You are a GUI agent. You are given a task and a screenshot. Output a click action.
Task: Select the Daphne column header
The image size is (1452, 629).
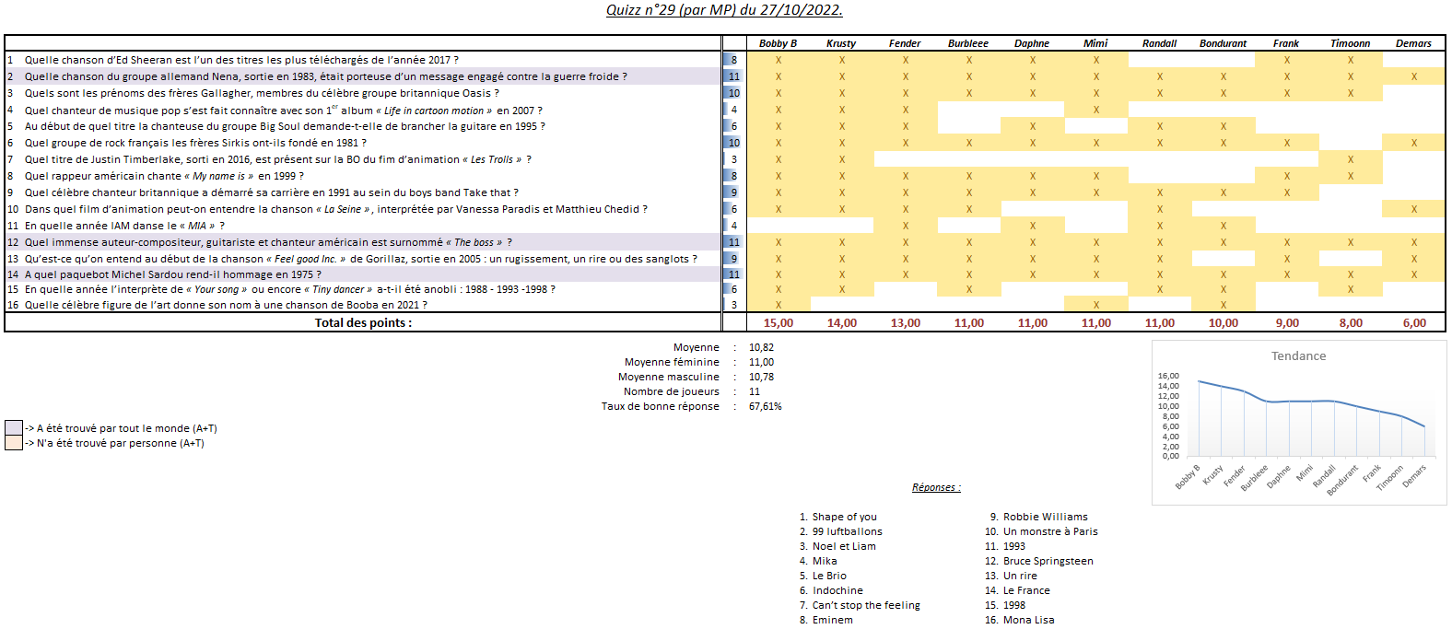1032,43
